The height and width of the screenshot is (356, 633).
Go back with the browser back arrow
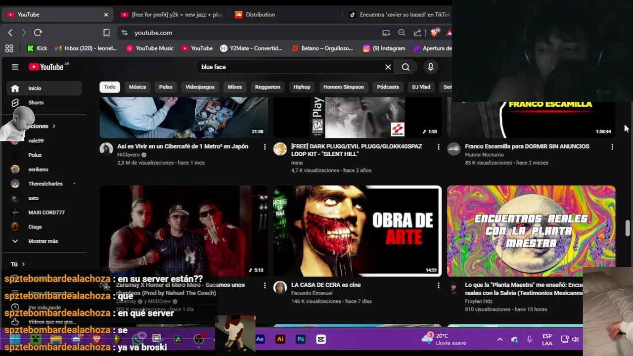point(10,33)
